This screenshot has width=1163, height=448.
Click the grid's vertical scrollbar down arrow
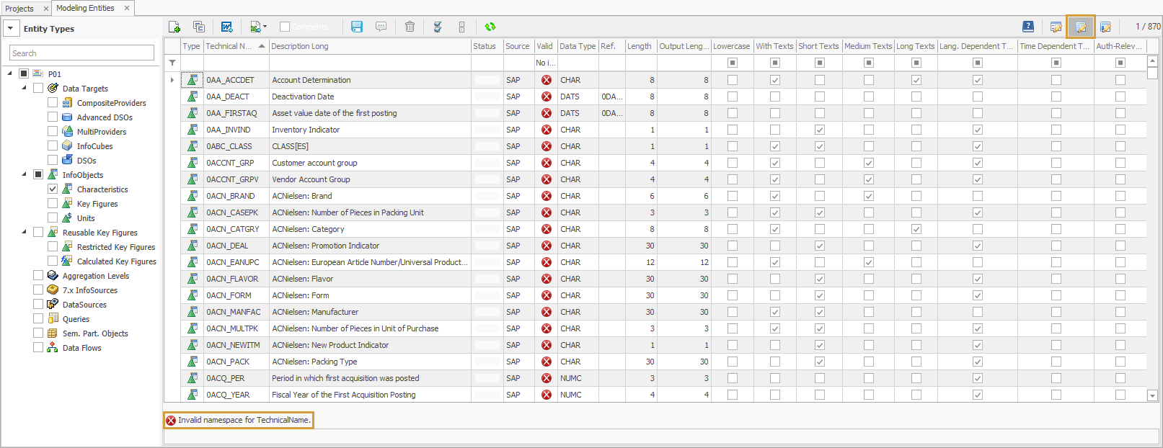(1151, 395)
